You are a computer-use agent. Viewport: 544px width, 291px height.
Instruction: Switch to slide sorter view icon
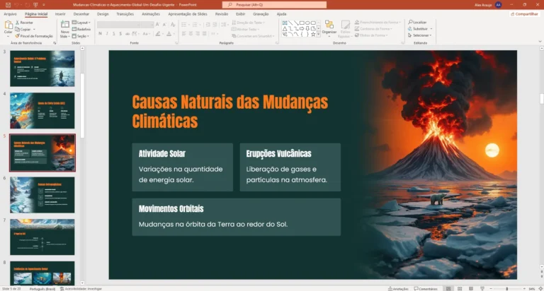pyautogui.click(x=460, y=289)
